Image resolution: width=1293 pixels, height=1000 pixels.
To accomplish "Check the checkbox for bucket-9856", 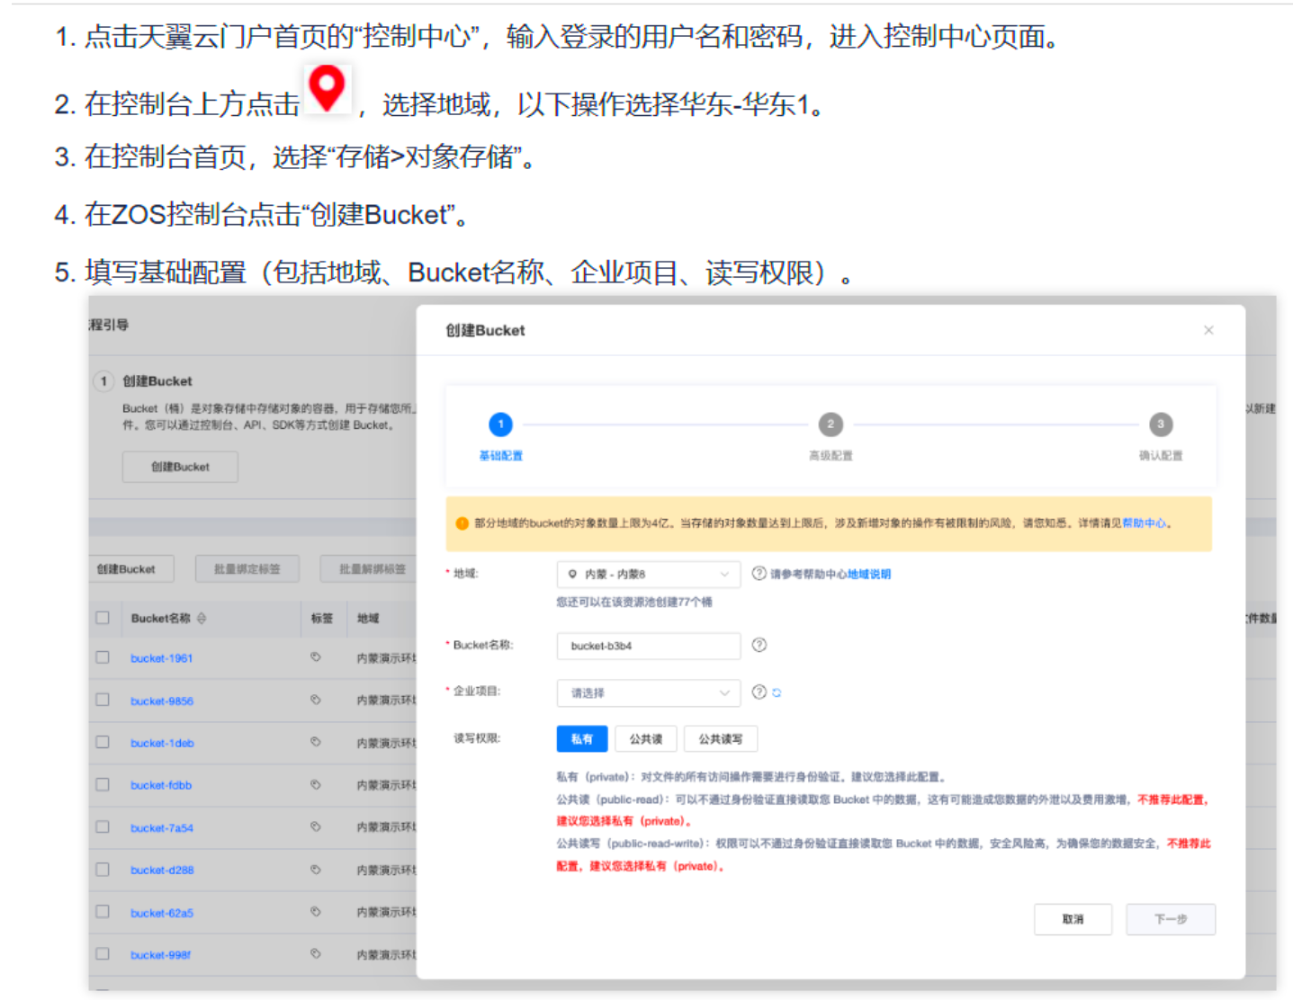I will tap(102, 699).
